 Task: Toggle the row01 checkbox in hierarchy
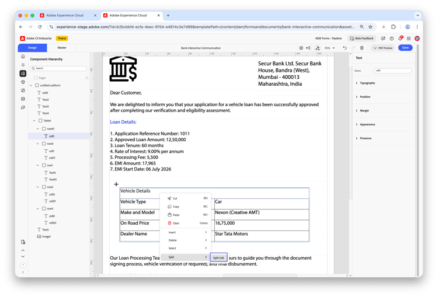[x=44, y=129]
